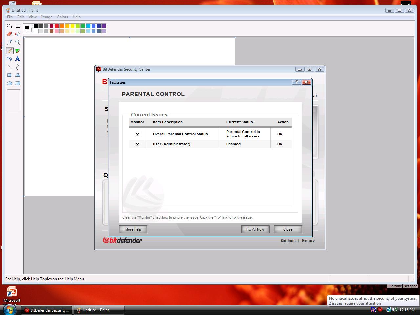
Task: Open the Help menu in Paint
Action: point(76,17)
